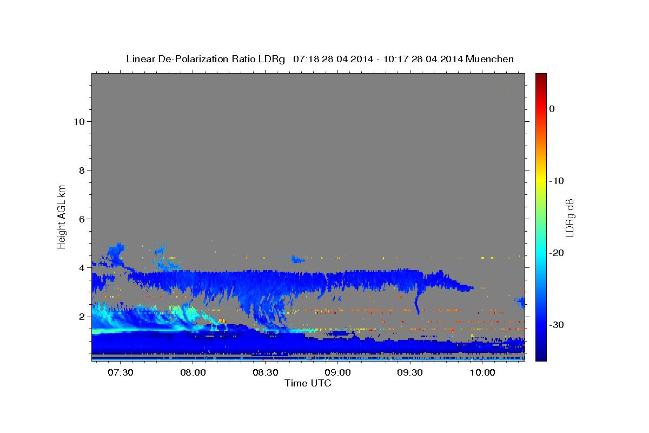Click the 09:30 time tick label
Image resolution: width=649 pixels, height=433 pixels.
[x=410, y=373]
